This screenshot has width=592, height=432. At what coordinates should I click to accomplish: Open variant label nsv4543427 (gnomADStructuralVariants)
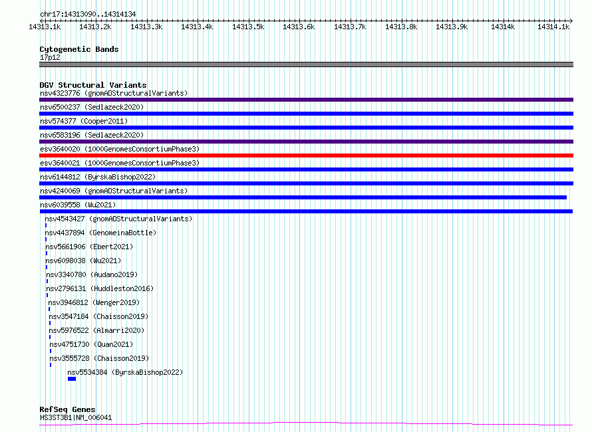pyautogui.click(x=118, y=219)
